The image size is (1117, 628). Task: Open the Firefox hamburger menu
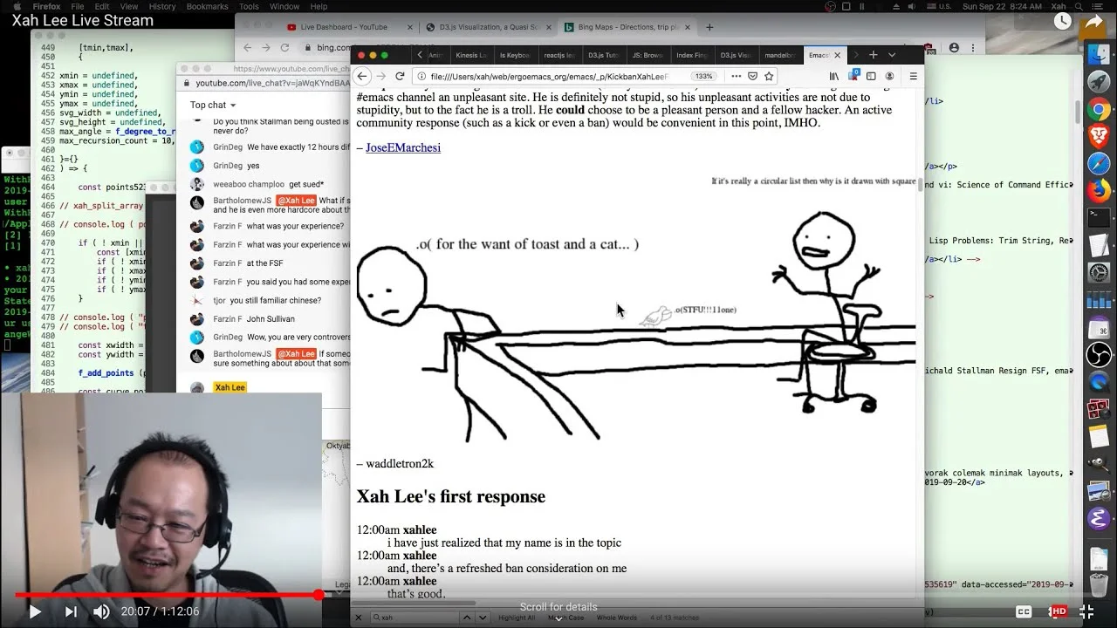point(914,76)
